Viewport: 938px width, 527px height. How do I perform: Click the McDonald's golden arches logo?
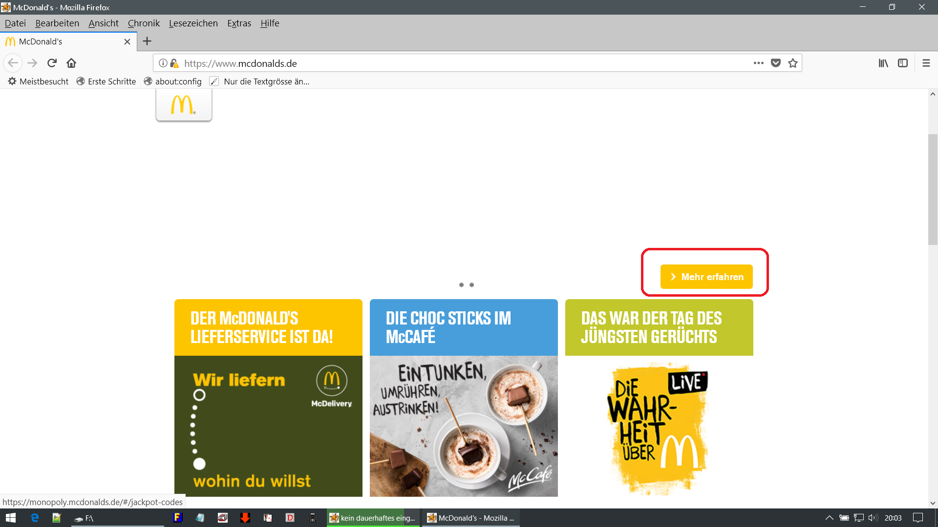183,104
